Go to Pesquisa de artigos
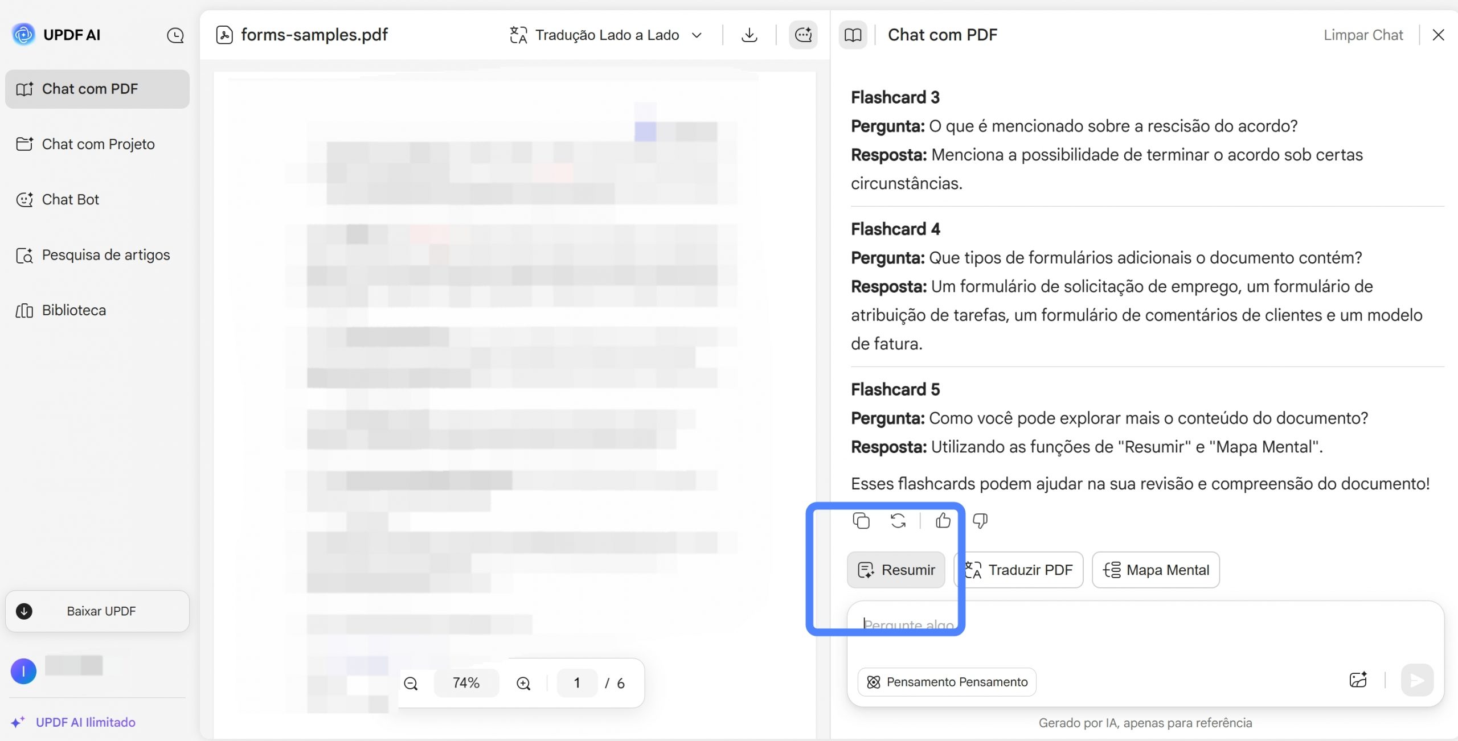 [x=97, y=255]
